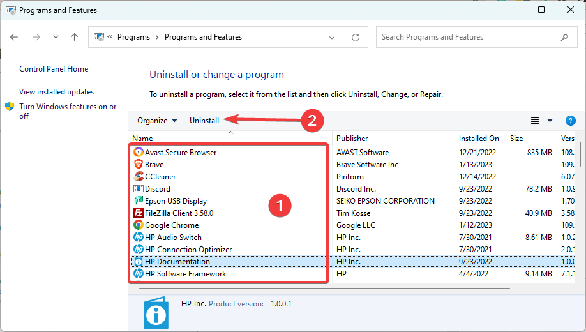Open View installed updates link
The height and width of the screenshot is (332, 586).
coord(56,92)
